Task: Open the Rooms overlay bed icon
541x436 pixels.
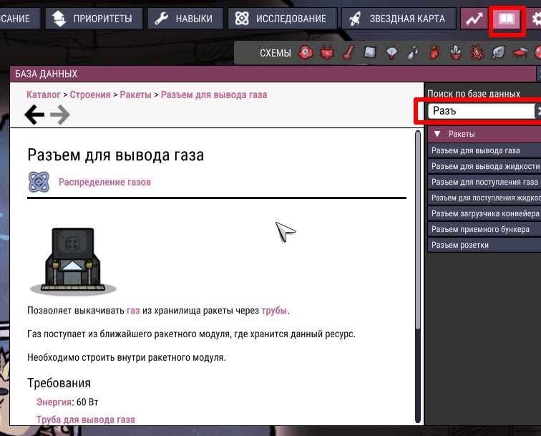Action: [520, 53]
